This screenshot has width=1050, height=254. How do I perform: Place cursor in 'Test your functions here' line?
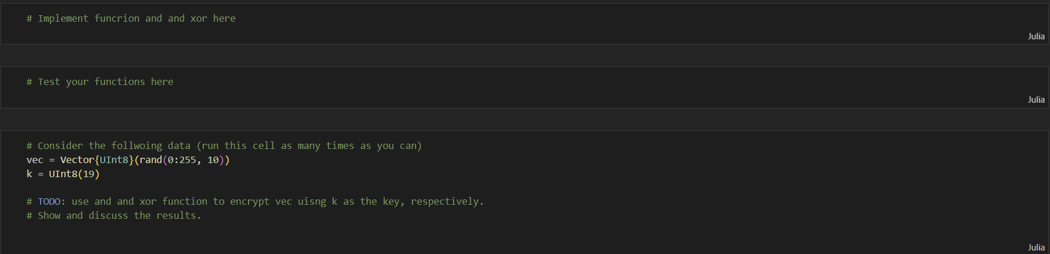click(x=100, y=82)
